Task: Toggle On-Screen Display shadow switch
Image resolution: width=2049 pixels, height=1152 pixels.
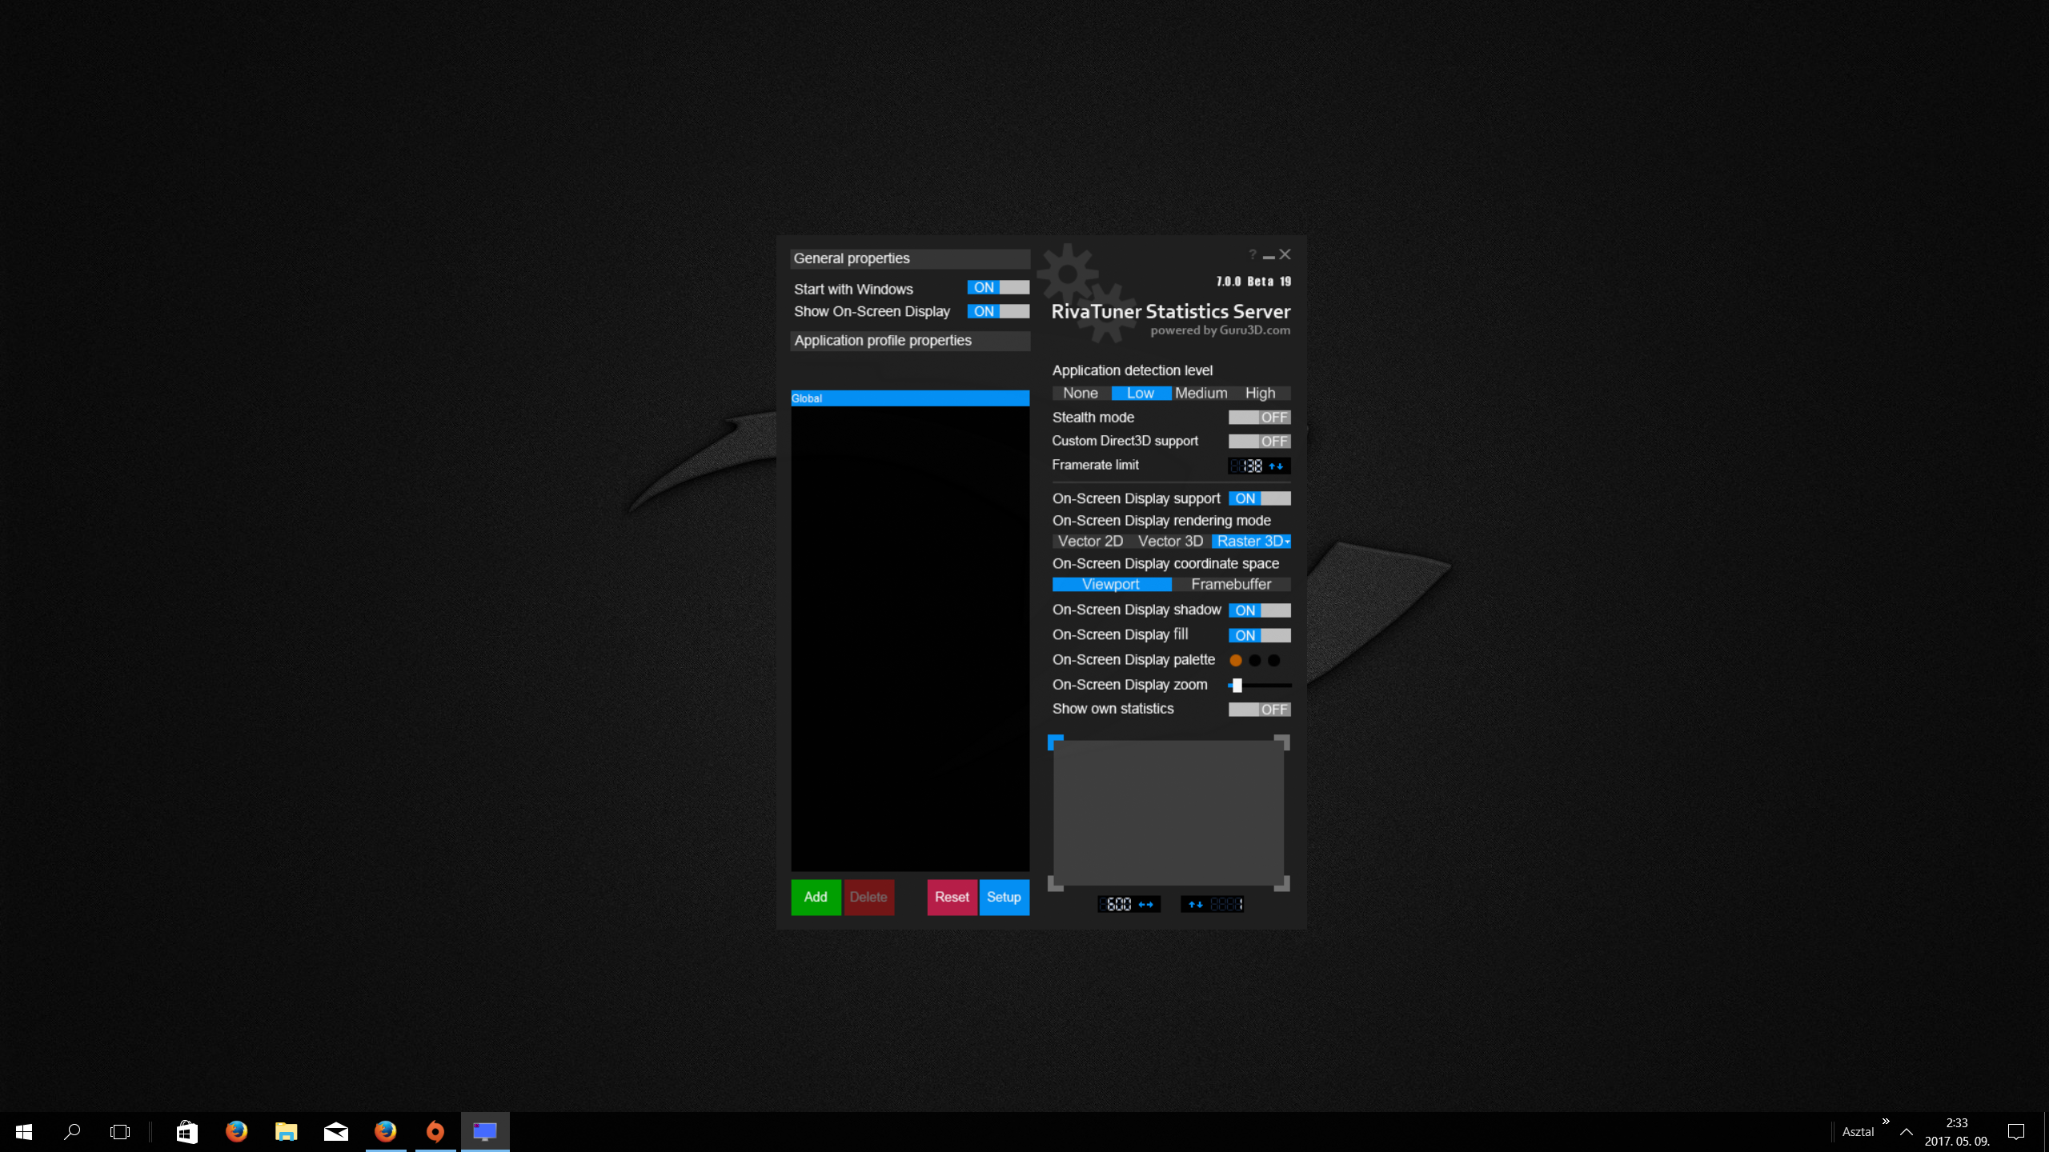Action: pos(1259,610)
